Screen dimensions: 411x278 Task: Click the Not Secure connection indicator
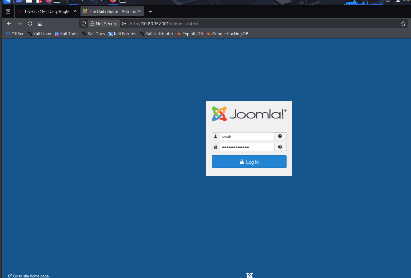tap(104, 24)
